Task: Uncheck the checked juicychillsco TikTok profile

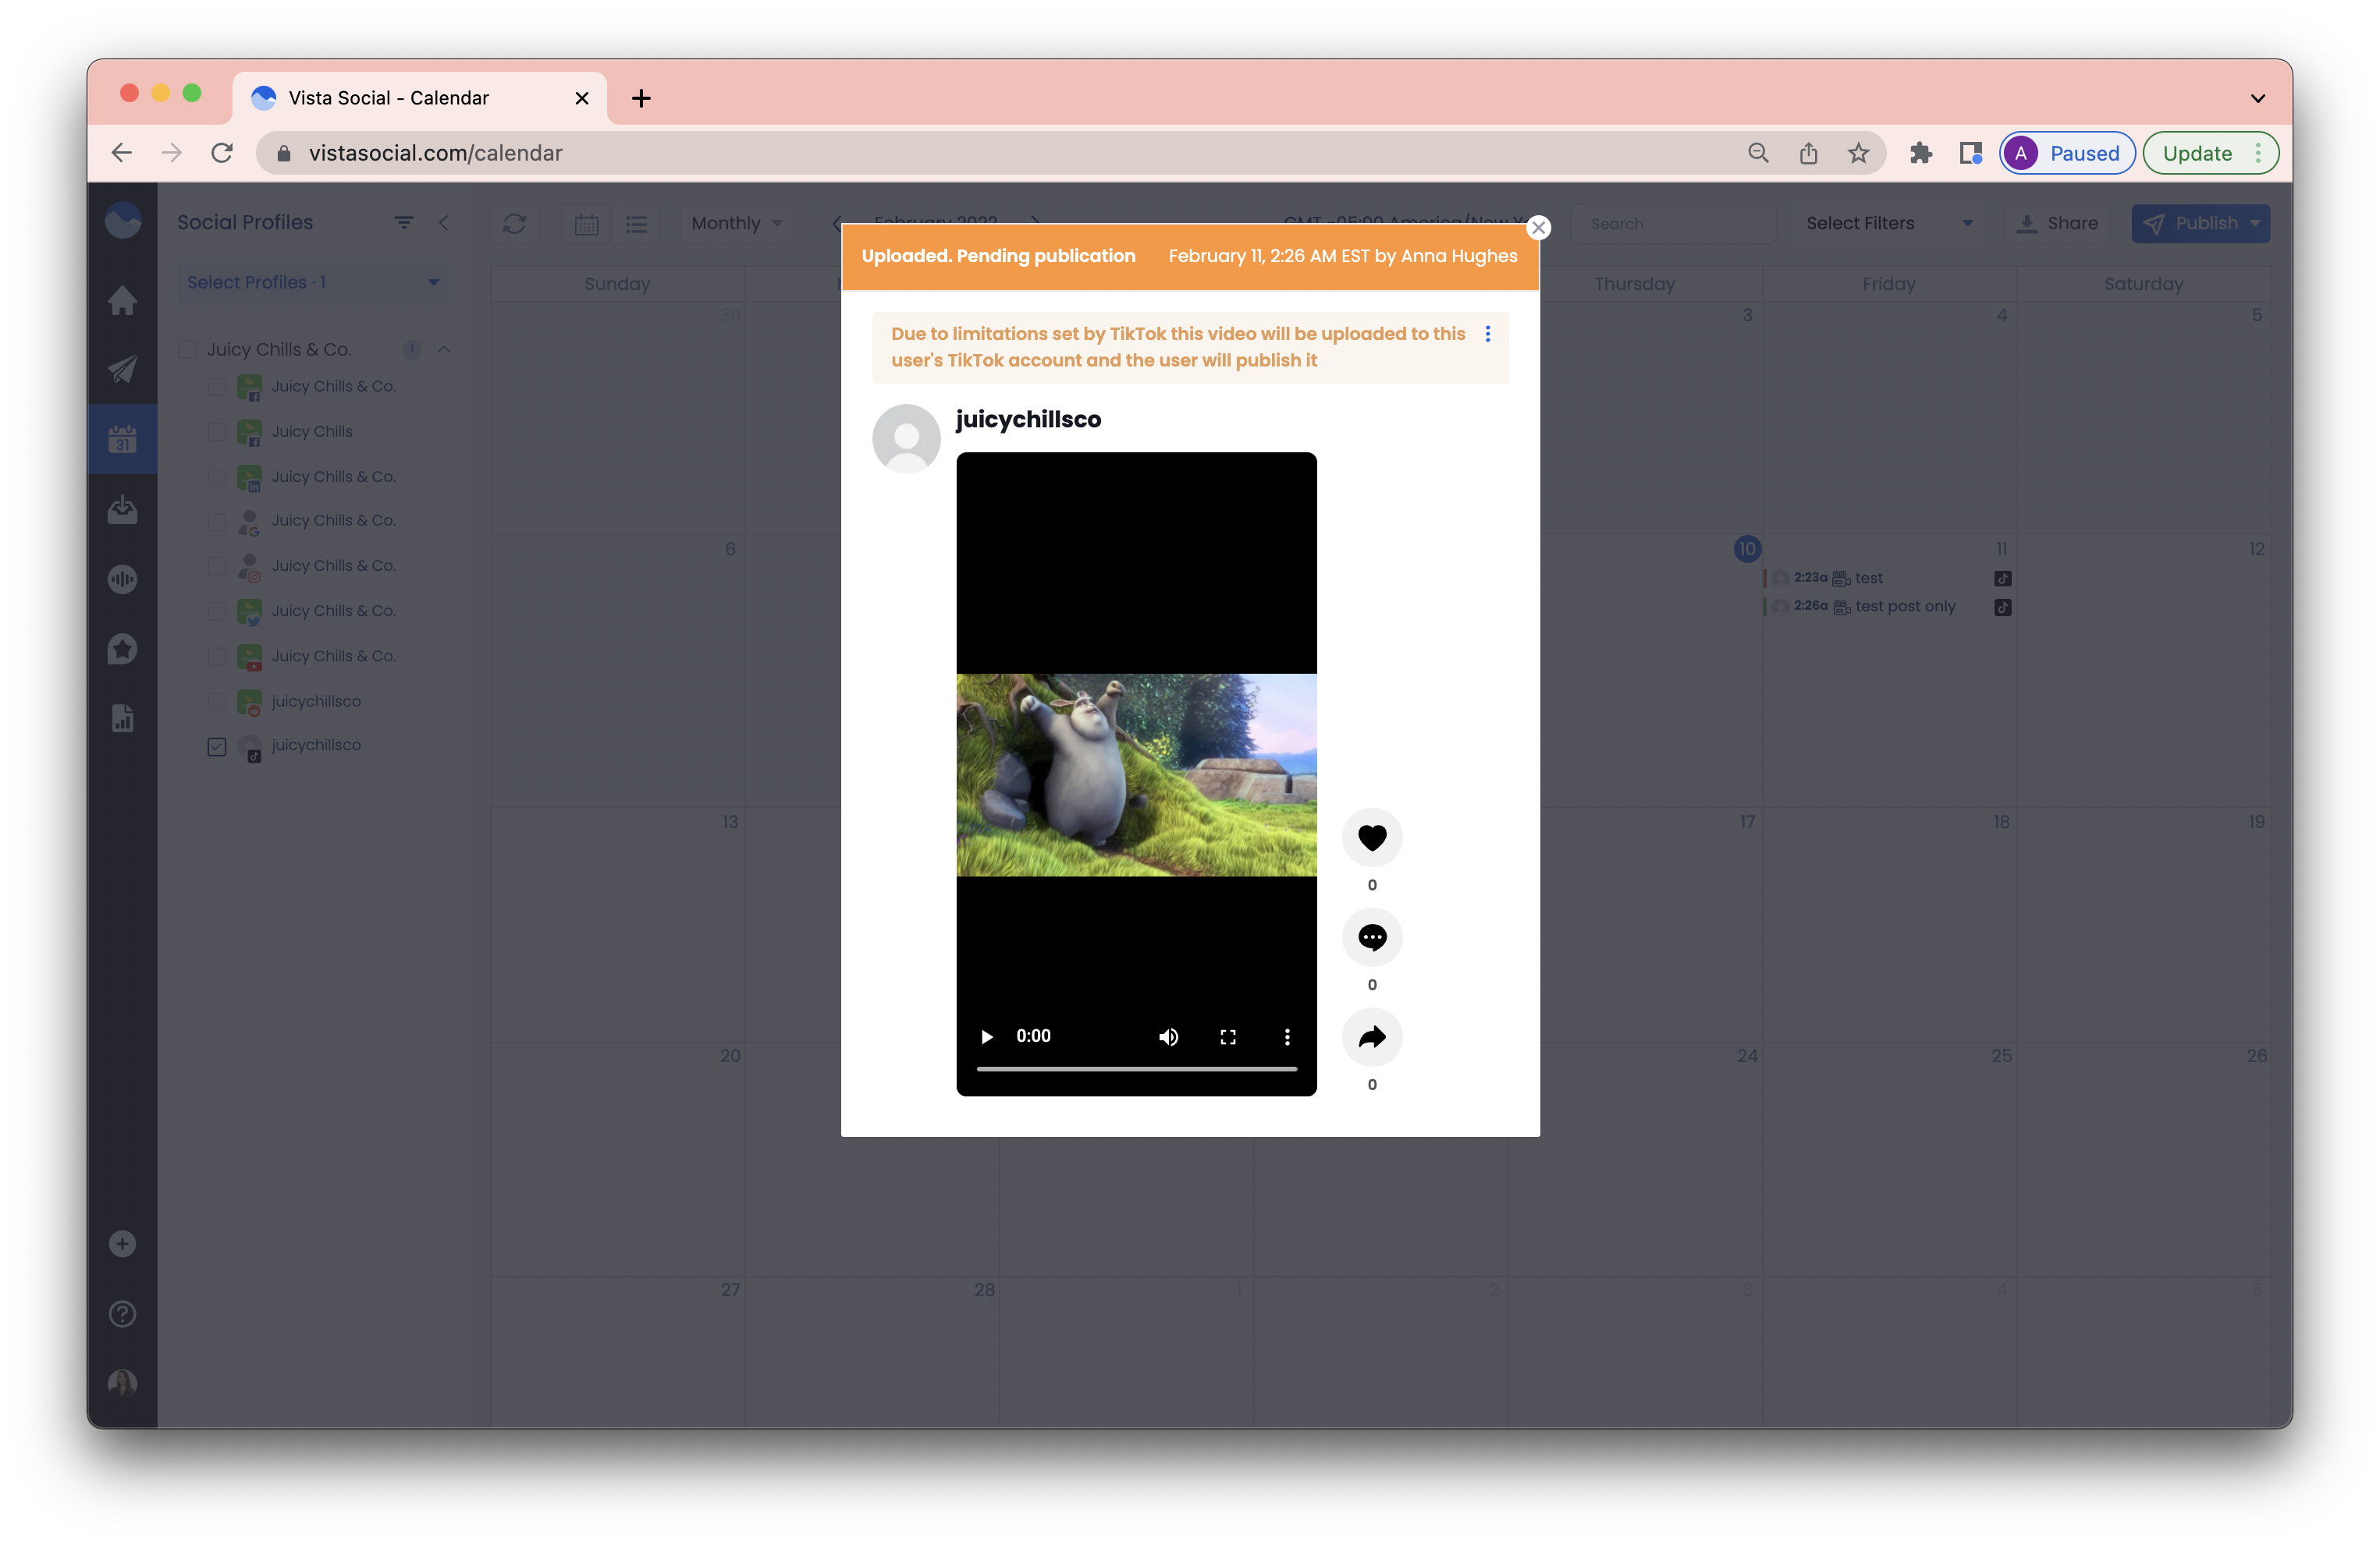Action: [216, 745]
